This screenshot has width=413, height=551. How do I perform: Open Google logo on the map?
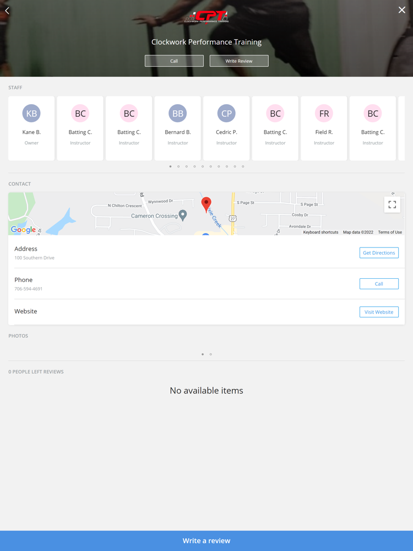(23, 229)
